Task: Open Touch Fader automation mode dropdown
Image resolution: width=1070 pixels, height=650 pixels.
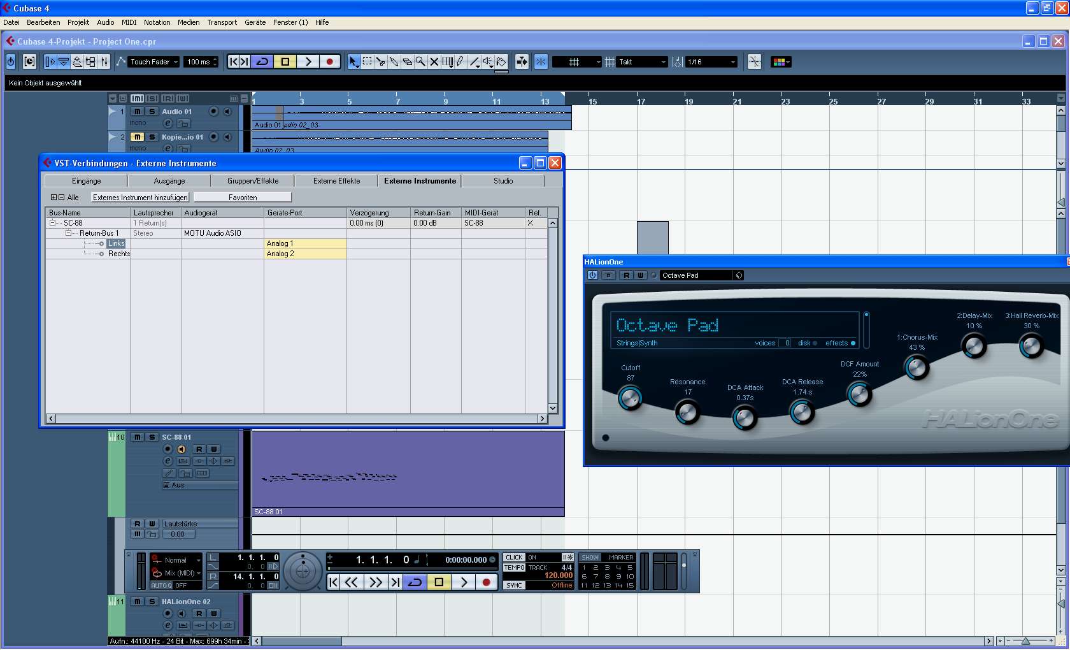Action: (154, 62)
